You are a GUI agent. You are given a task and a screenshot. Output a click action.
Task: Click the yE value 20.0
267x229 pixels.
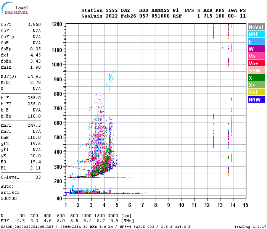tap(35, 156)
